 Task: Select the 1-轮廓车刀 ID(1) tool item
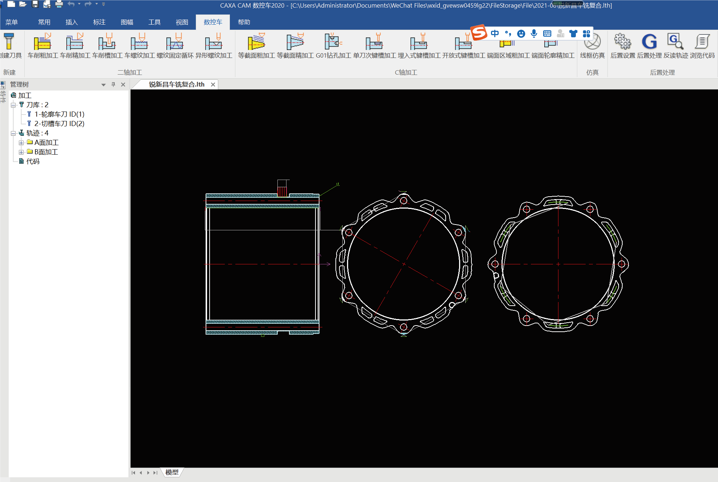pyautogui.click(x=59, y=114)
